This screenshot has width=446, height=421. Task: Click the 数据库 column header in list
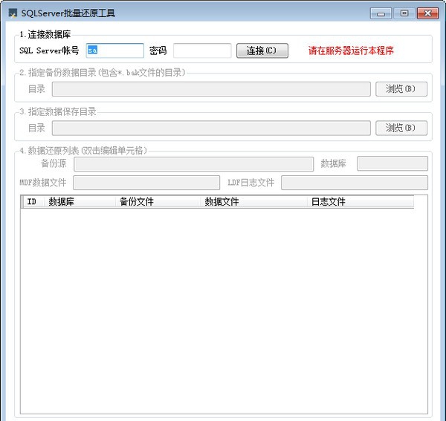[x=80, y=202]
